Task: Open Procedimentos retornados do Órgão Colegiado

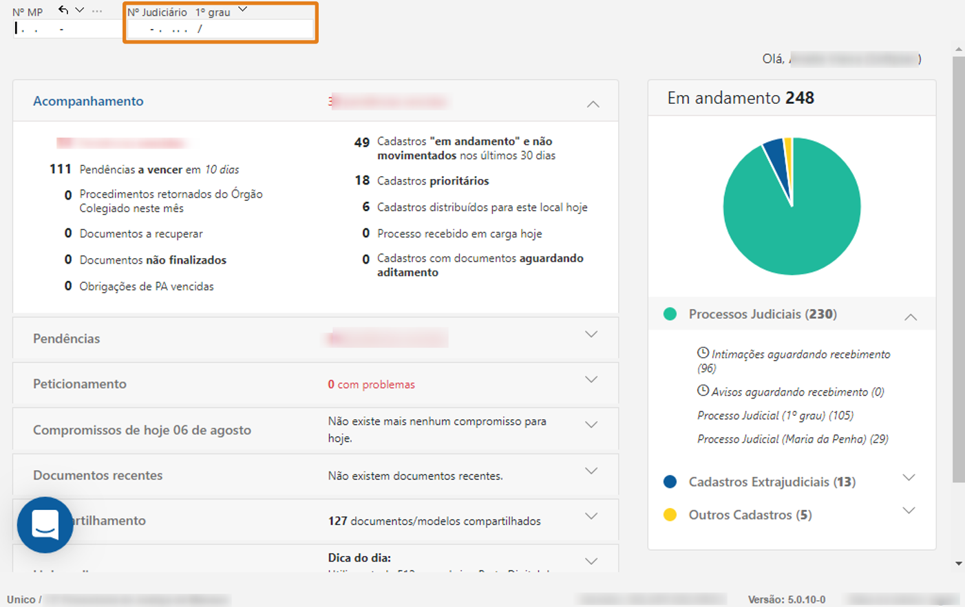Action: [x=164, y=201]
